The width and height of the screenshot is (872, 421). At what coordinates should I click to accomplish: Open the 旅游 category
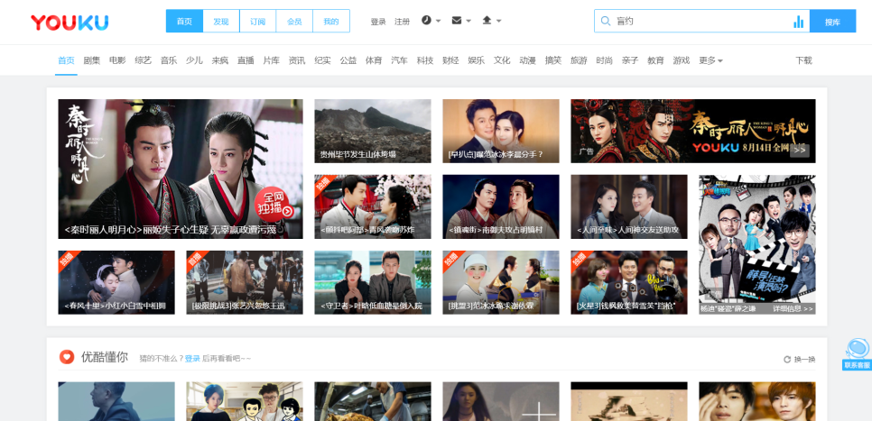tap(579, 60)
